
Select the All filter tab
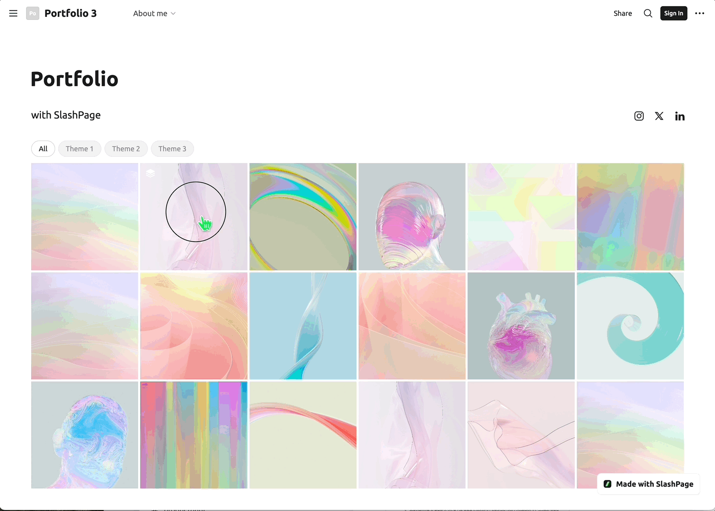coord(43,149)
